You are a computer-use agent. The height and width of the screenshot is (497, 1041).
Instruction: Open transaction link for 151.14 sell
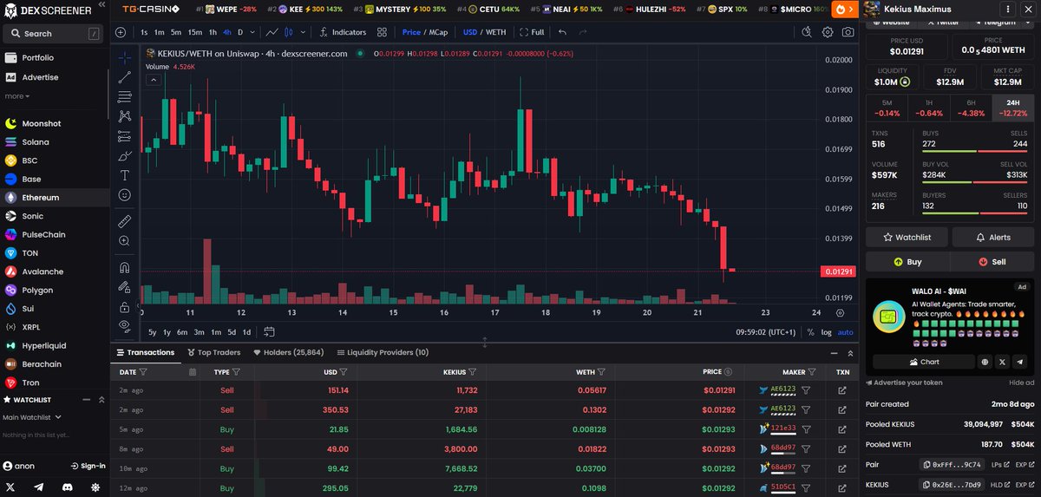click(842, 390)
